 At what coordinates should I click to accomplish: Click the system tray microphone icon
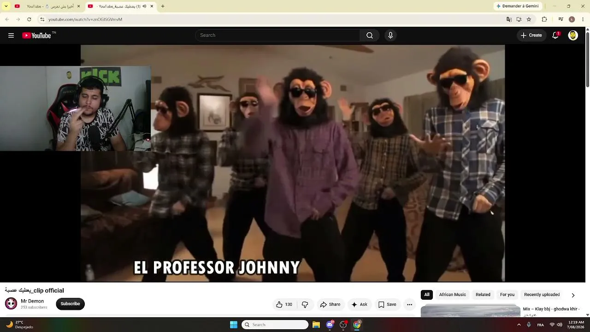529,325
